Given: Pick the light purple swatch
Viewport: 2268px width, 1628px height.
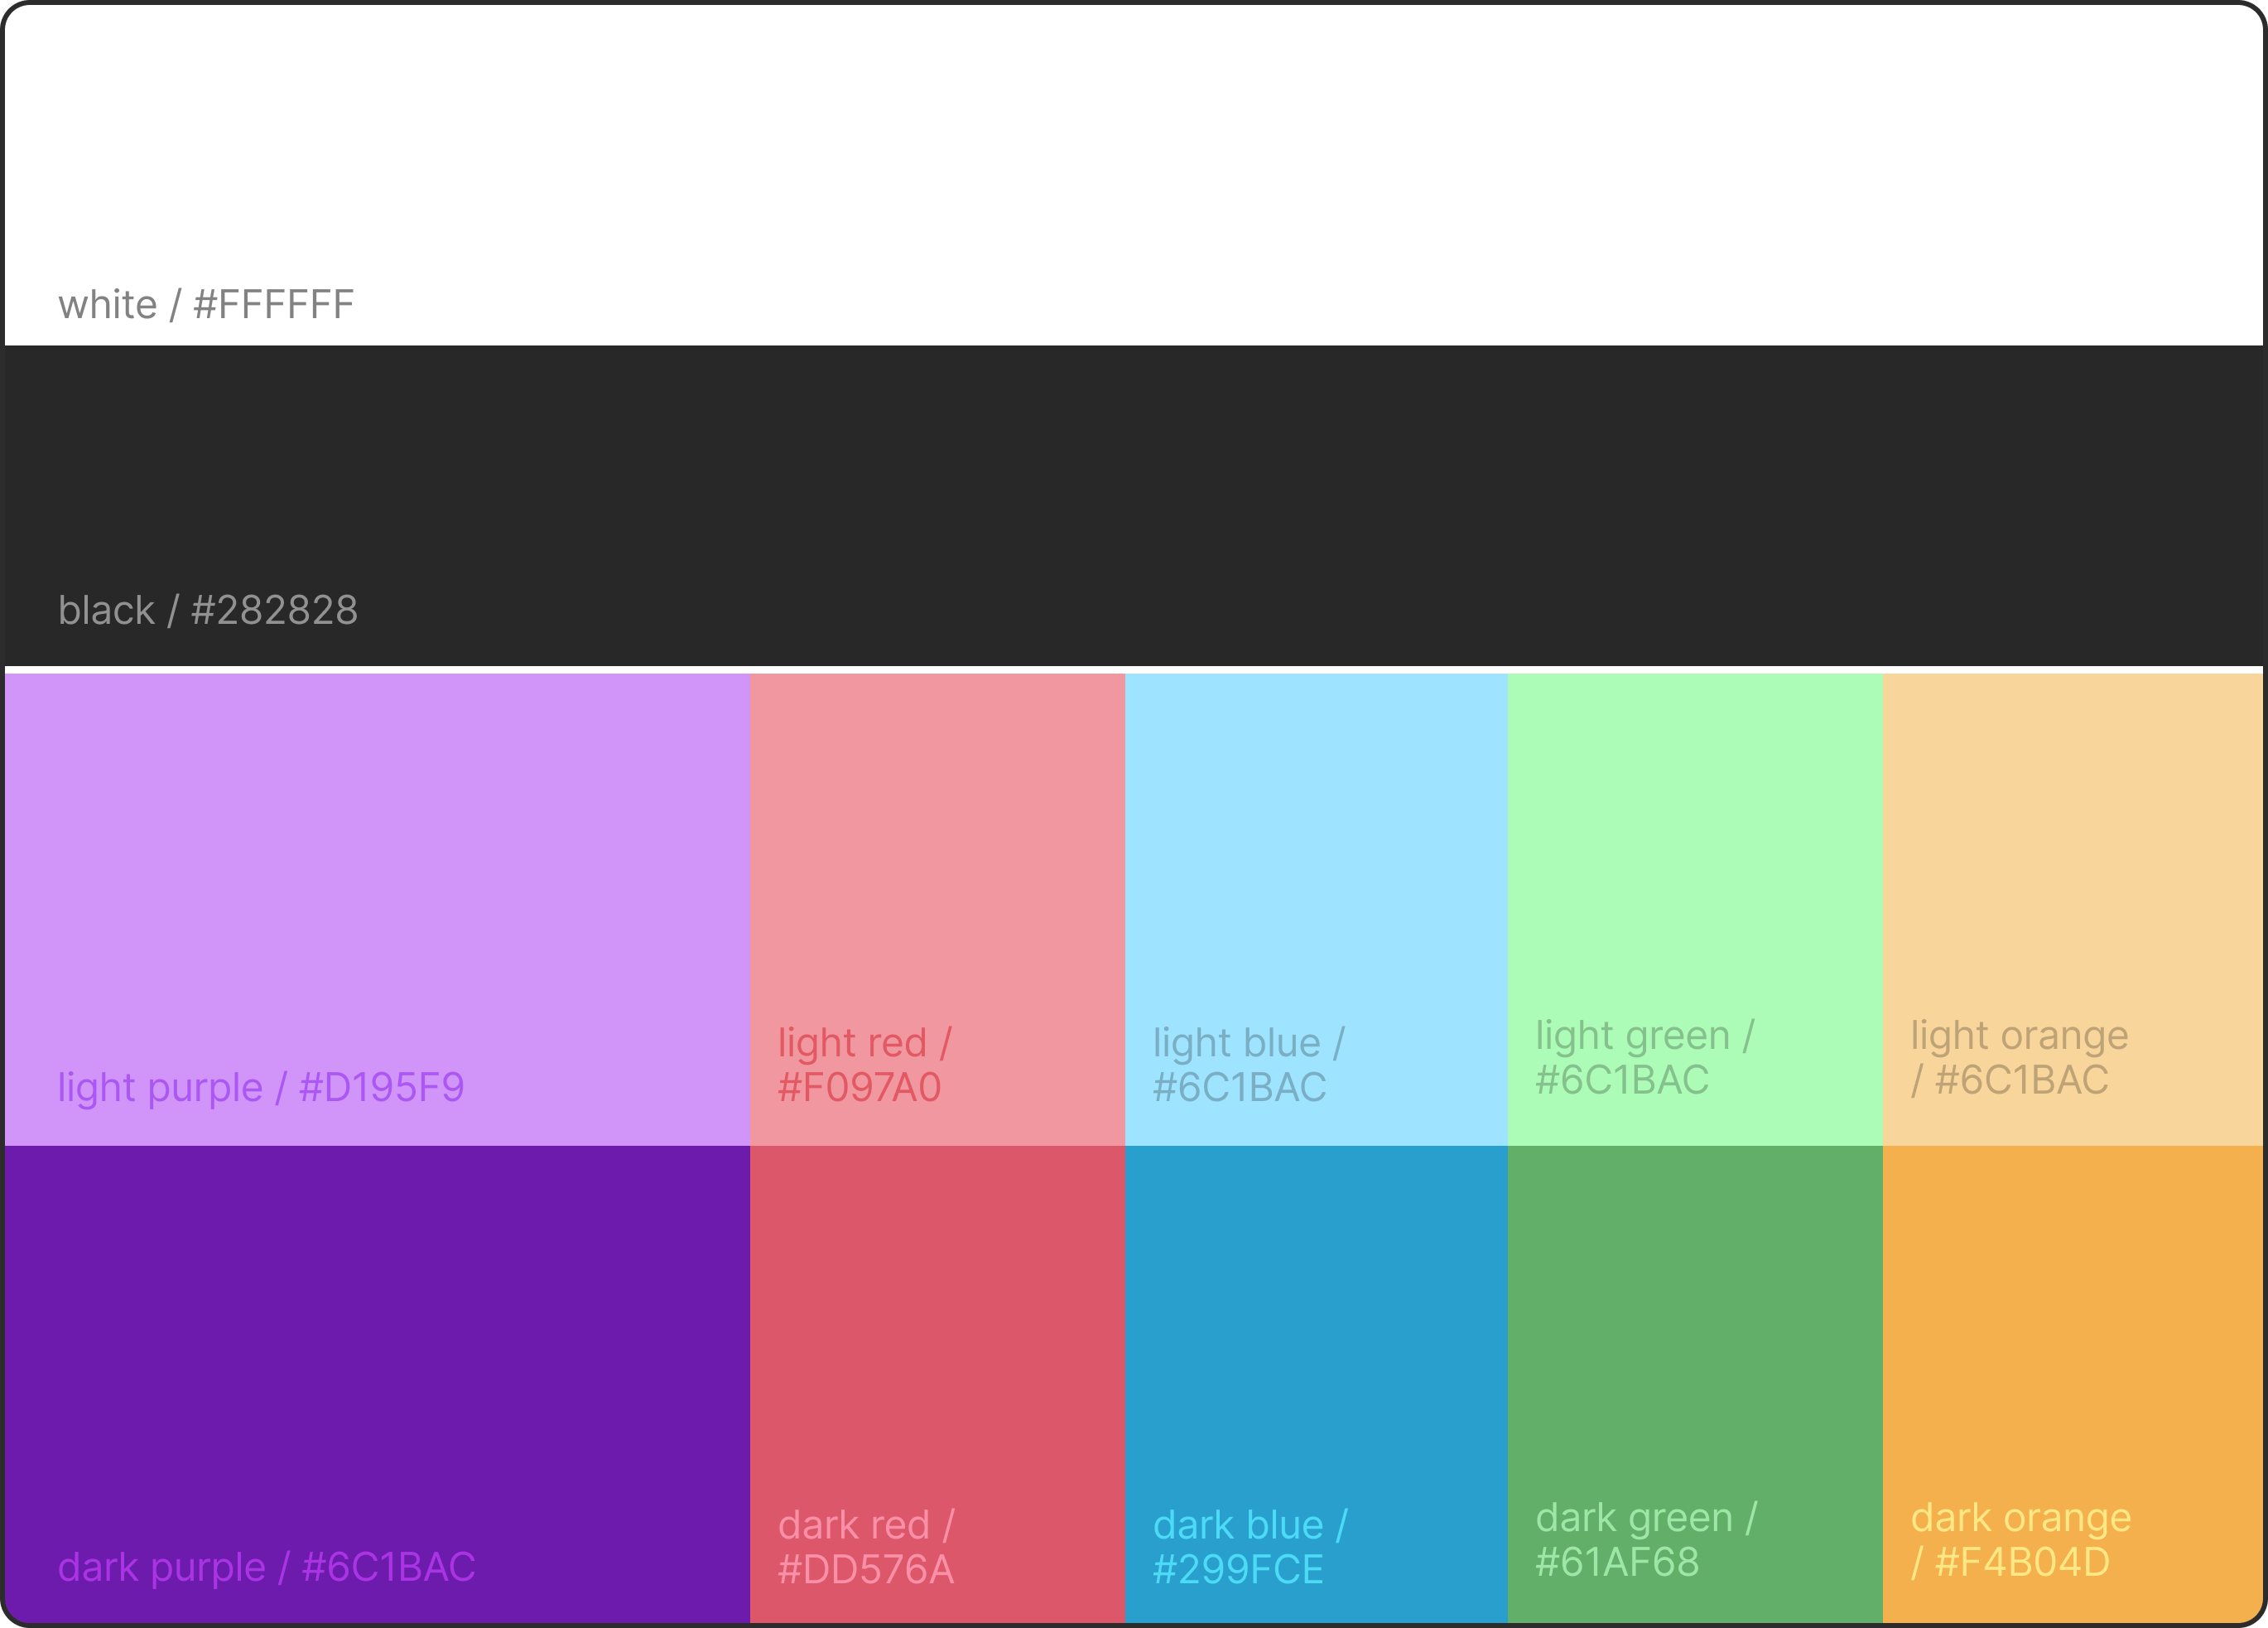Looking at the screenshot, I should (x=377, y=910).
